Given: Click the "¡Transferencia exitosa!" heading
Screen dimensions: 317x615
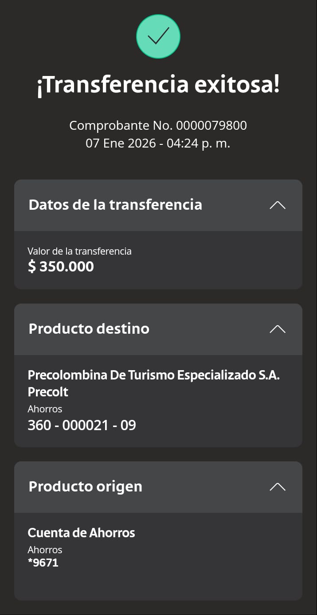Looking at the screenshot, I should [x=158, y=84].
